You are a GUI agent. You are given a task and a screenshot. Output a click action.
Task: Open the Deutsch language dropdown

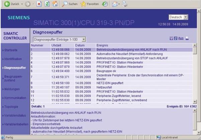178,17
